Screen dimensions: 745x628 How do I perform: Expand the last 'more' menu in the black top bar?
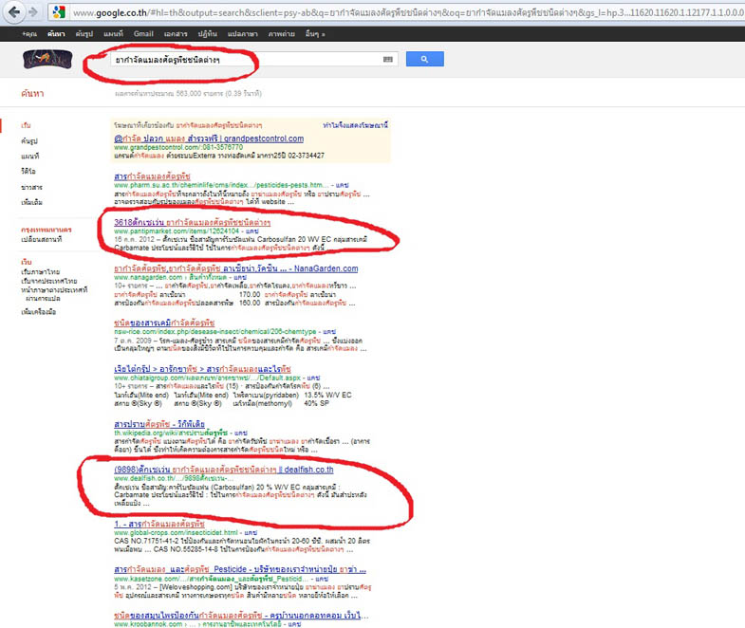click(311, 33)
